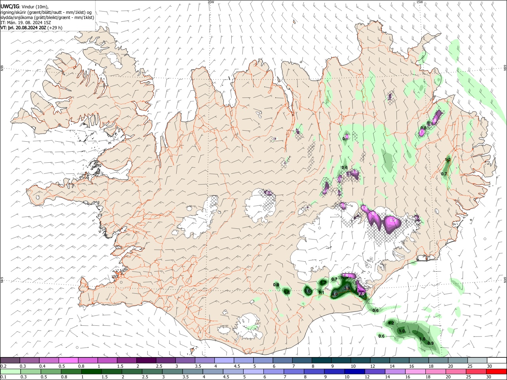The height and width of the screenshot is (380, 507).
Task: Pick the lavender snow legend swatch at 4
Action: 223,360
